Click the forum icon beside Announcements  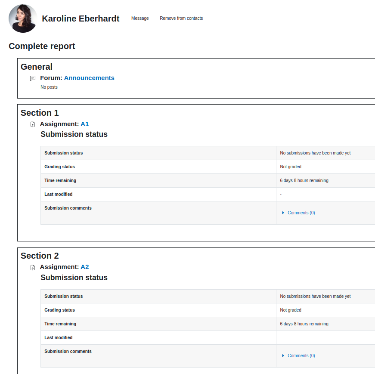[33, 78]
